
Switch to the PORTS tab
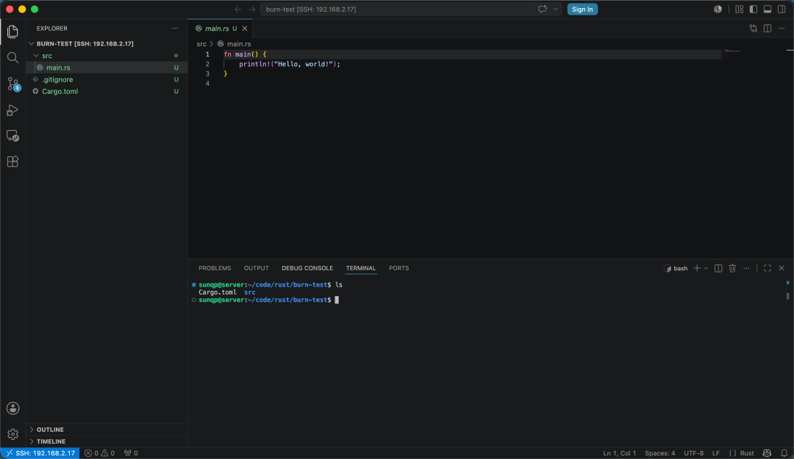(399, 268)
